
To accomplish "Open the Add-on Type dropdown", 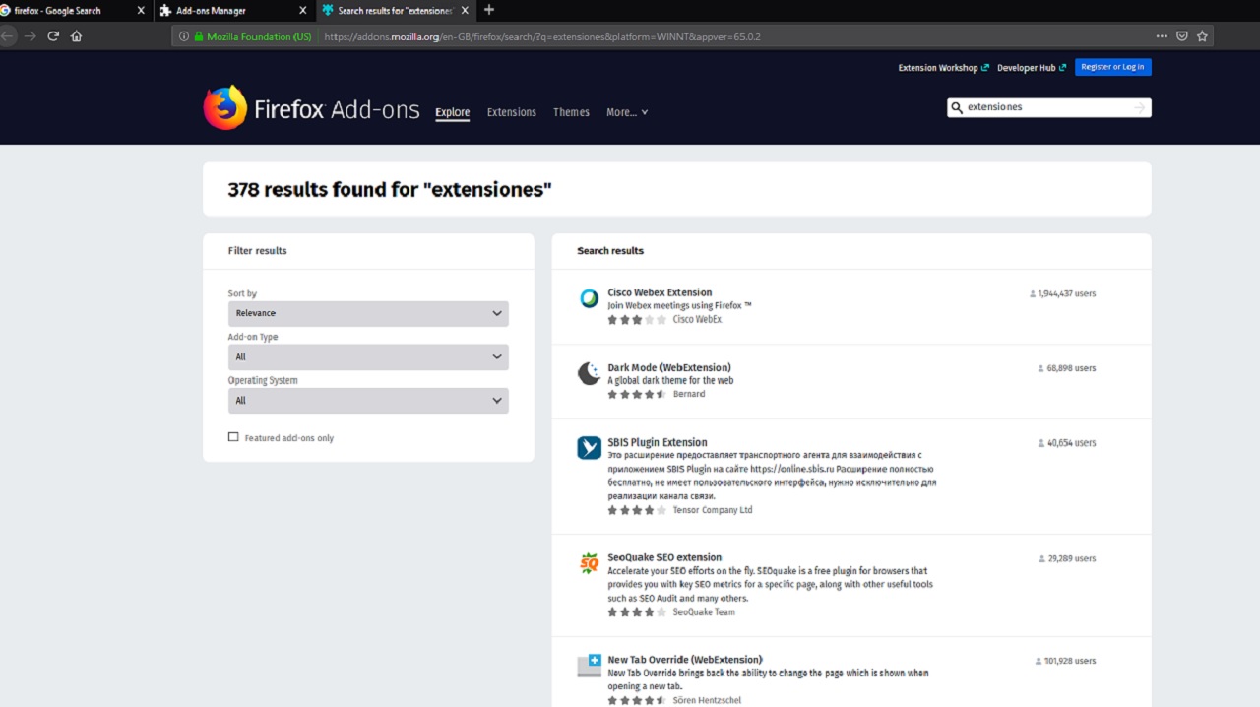I will [x=367, y=356].
